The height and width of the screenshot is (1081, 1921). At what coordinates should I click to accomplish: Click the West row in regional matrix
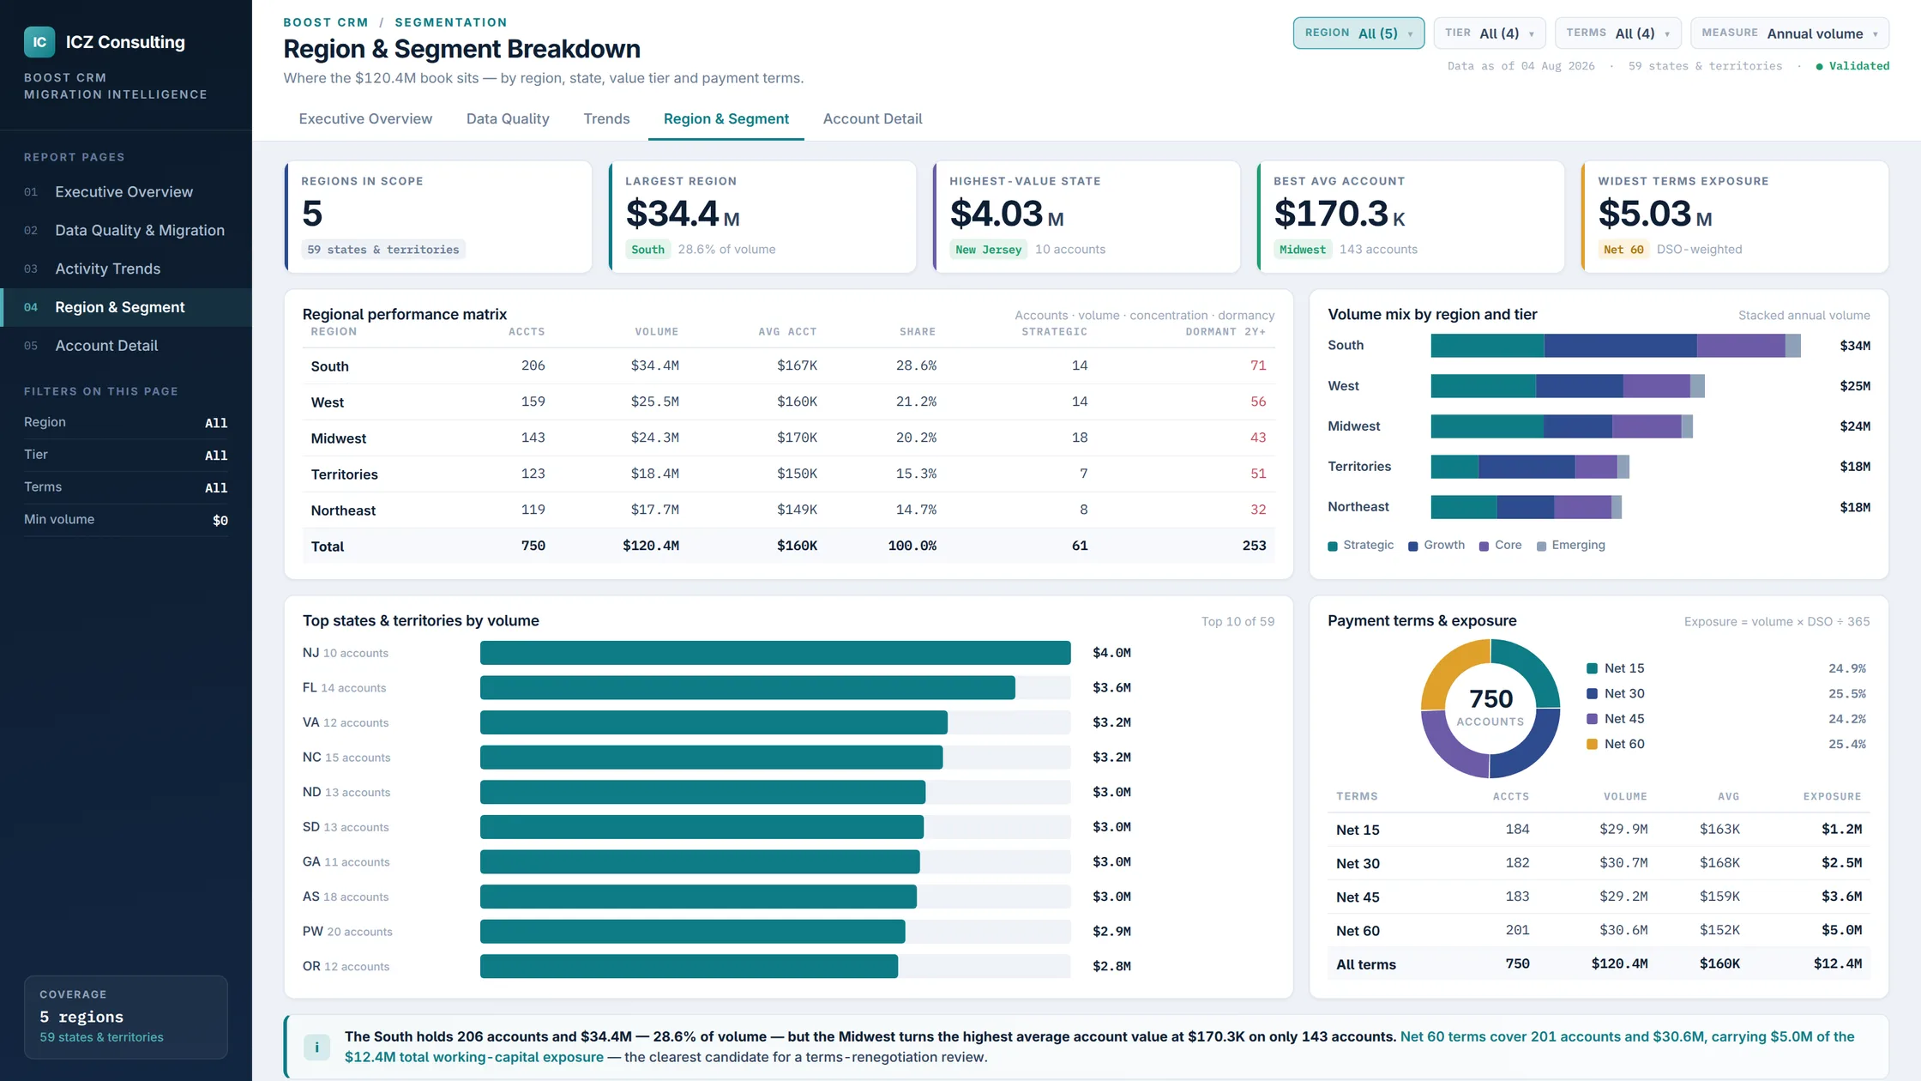click(x=788, y=402)
